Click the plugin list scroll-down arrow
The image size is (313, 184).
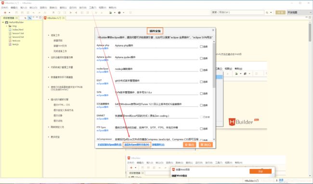coord(214,139)
